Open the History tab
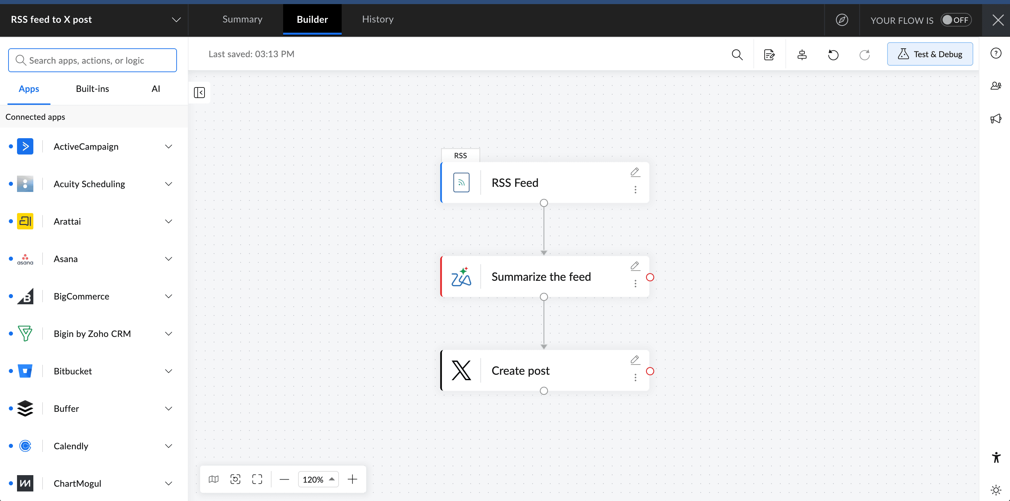 pyautogui.click(x=378, y=19)
